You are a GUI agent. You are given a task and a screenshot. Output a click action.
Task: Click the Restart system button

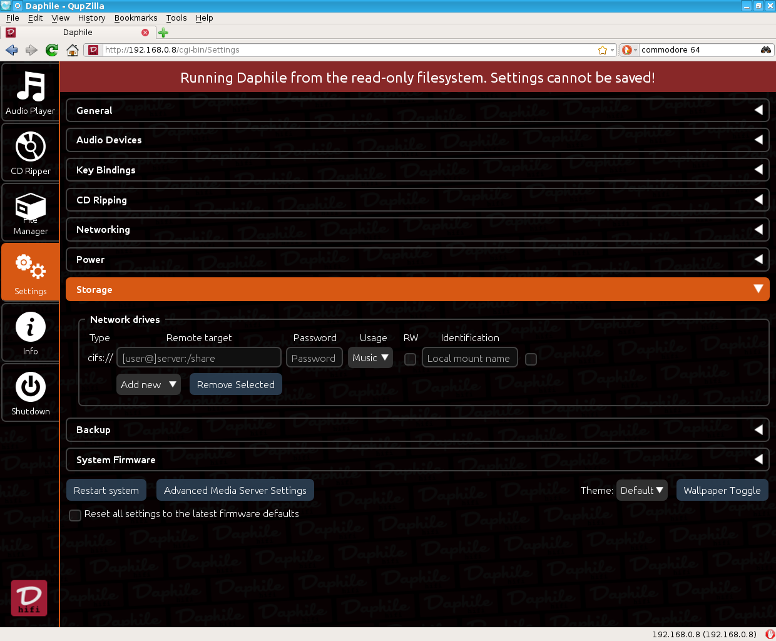(106, 490)
